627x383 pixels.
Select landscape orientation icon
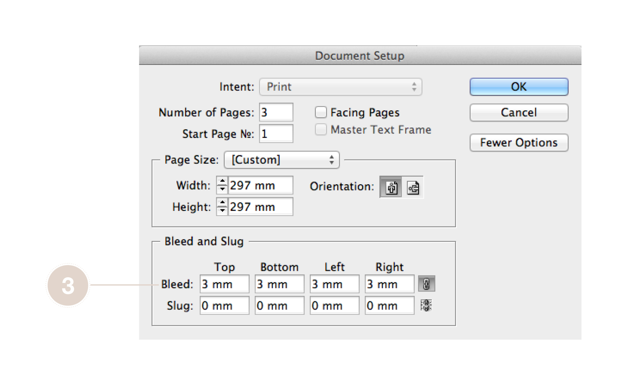point(413,188)
